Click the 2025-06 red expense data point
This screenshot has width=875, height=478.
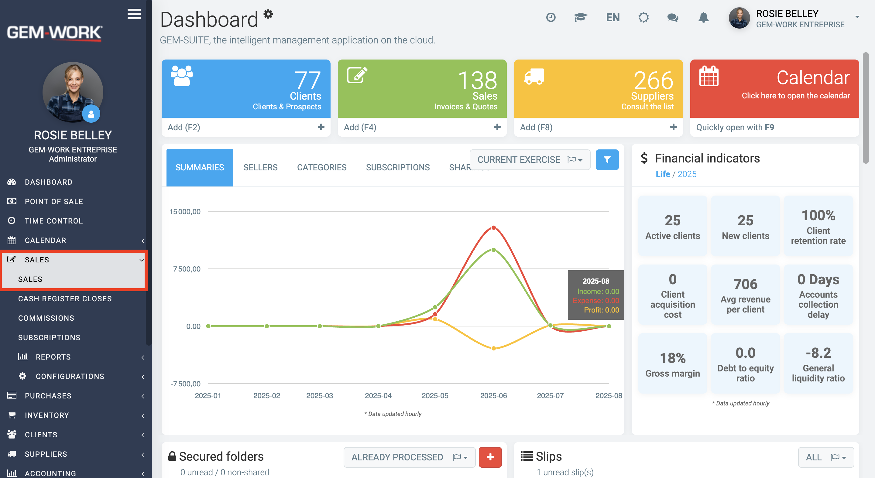click(x=493, y=228)
